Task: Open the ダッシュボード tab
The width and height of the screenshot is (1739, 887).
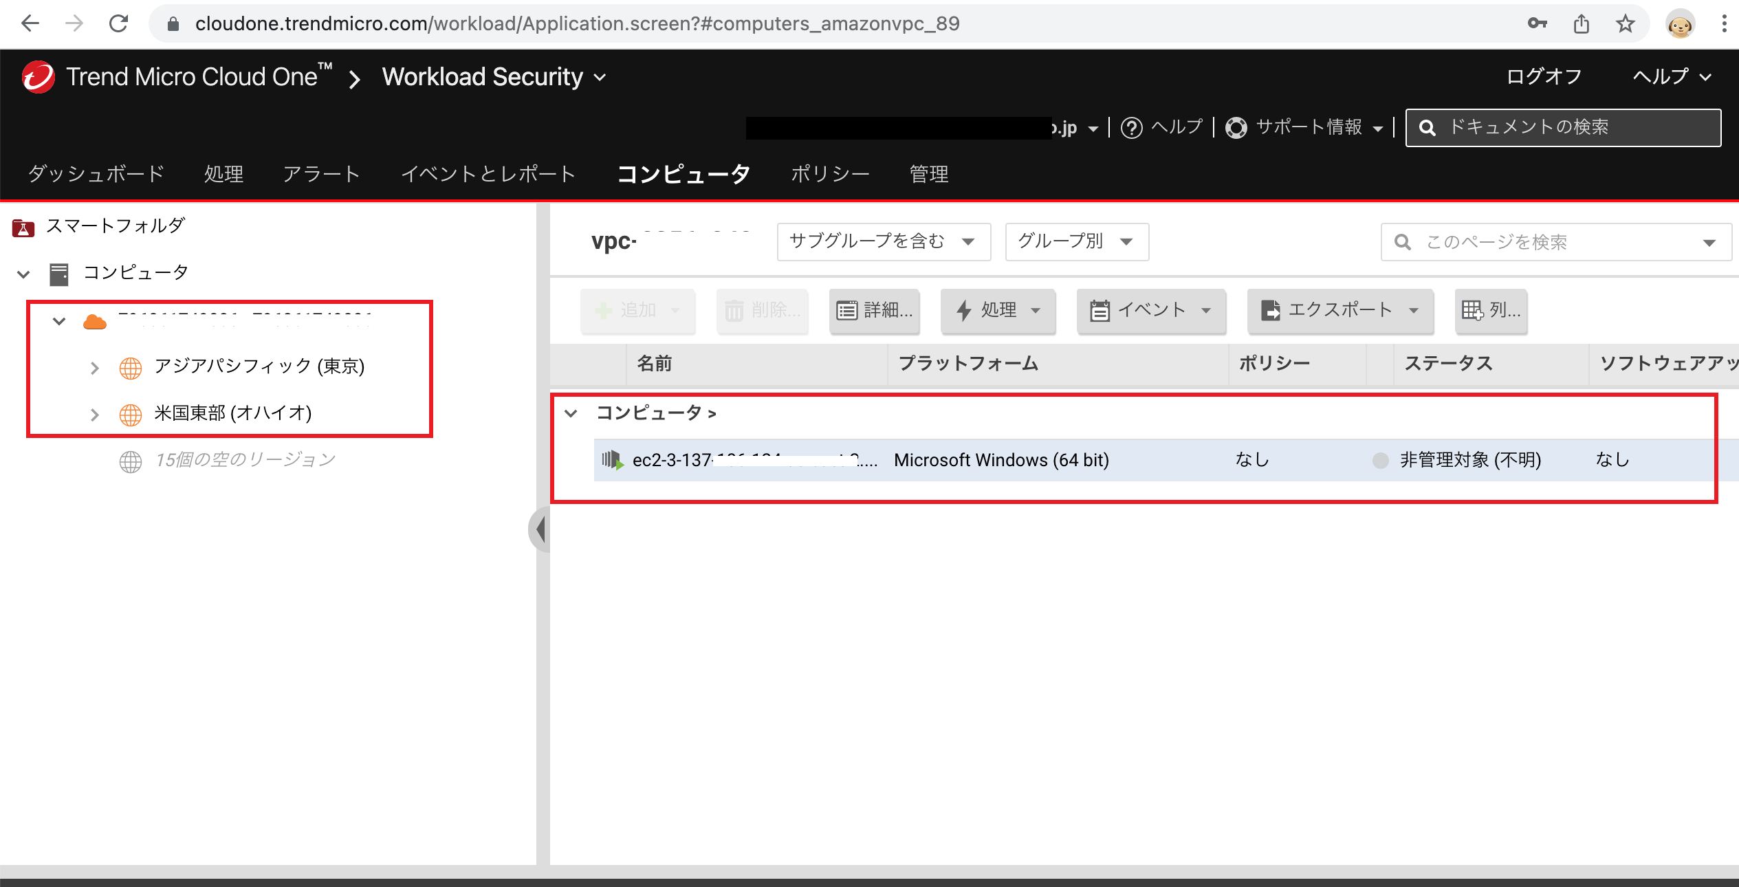Action: [96, 173]
